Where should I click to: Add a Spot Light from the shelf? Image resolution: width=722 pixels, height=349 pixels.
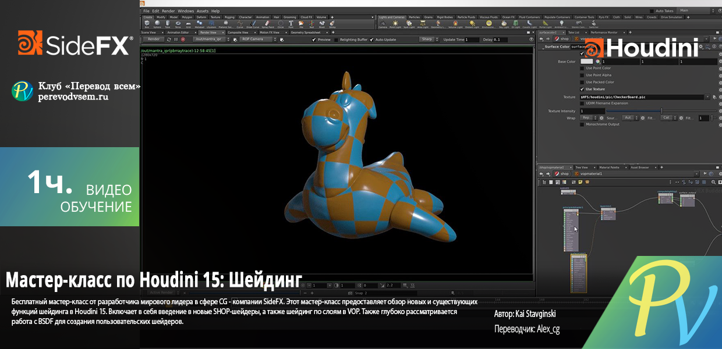click(409, 24)
